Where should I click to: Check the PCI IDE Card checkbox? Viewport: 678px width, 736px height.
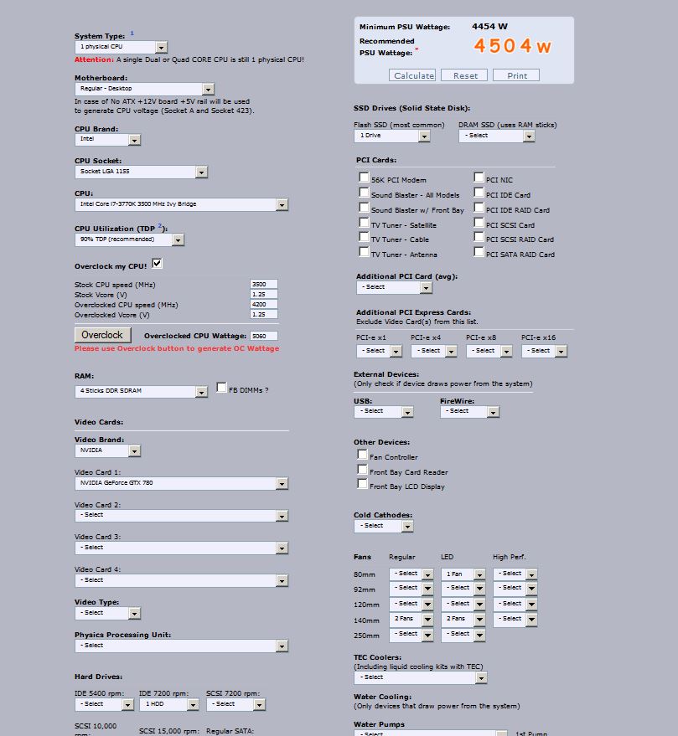point(479,192)
